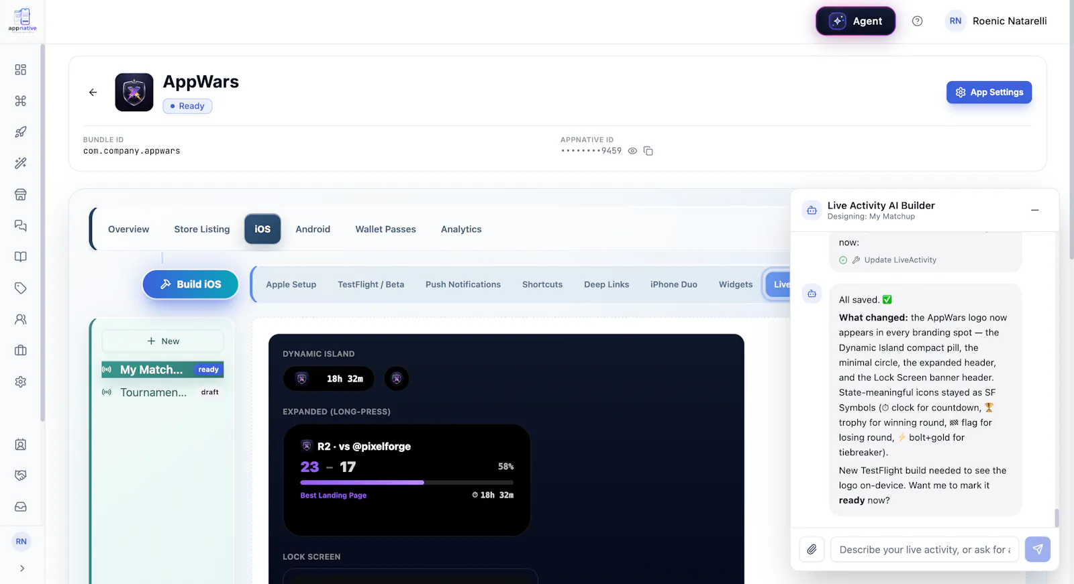Click the chat panel scrollbar
1074x584 pixels.
(x=1057, y=518)
